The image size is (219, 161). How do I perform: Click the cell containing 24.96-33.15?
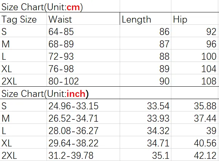click(83, 105)
